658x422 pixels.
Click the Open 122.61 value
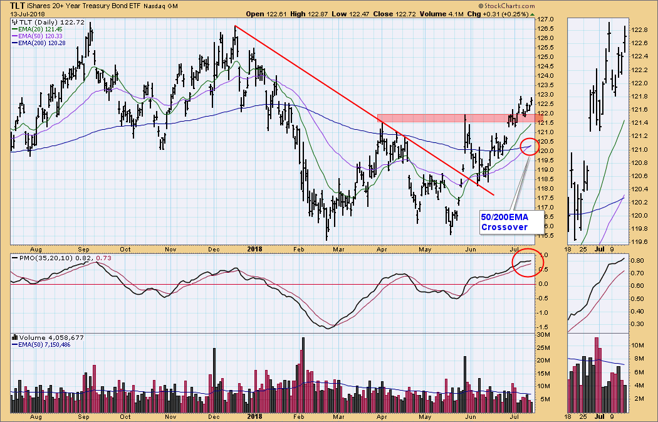pos(266,14)
